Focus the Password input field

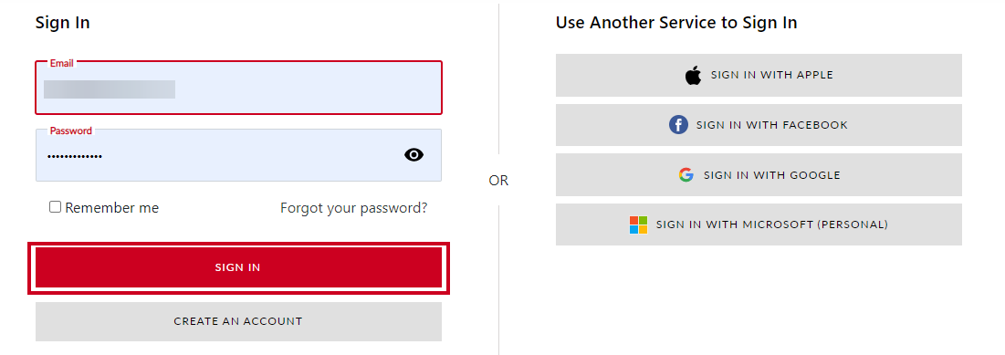[238, 155]
